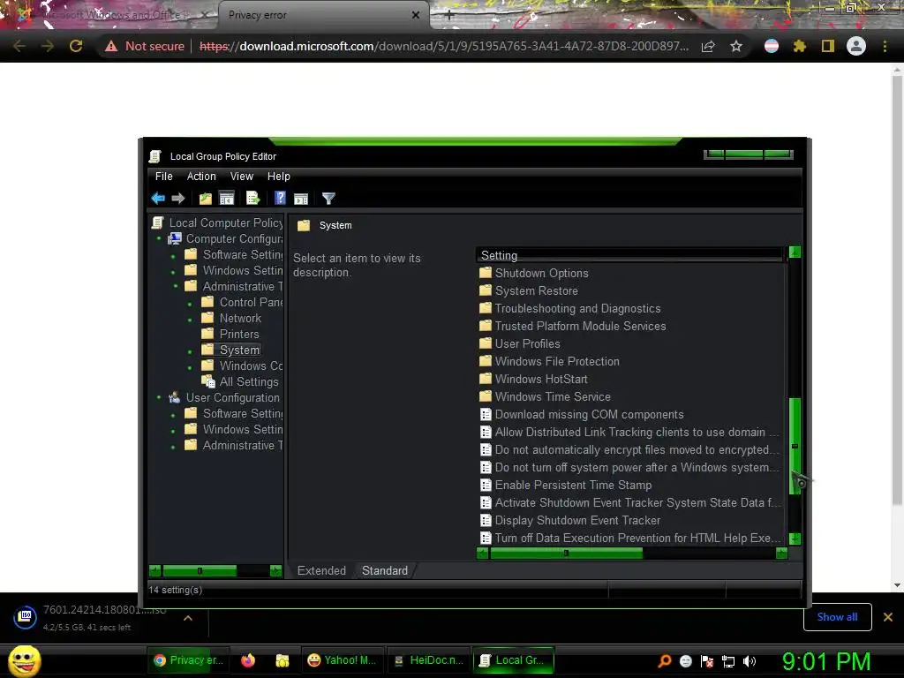The width and height of the screenshot is (904, 678).
Task: Share this page from address bar
Action: tap(709, 46)
